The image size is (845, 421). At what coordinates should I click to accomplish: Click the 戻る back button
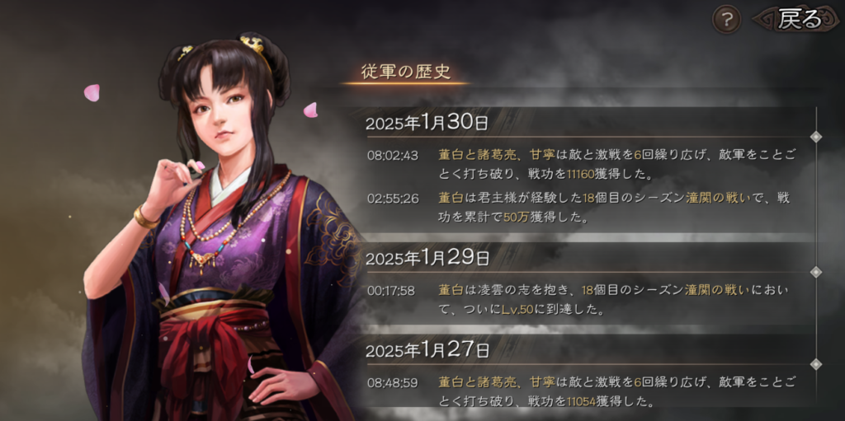tap(796, 20)
